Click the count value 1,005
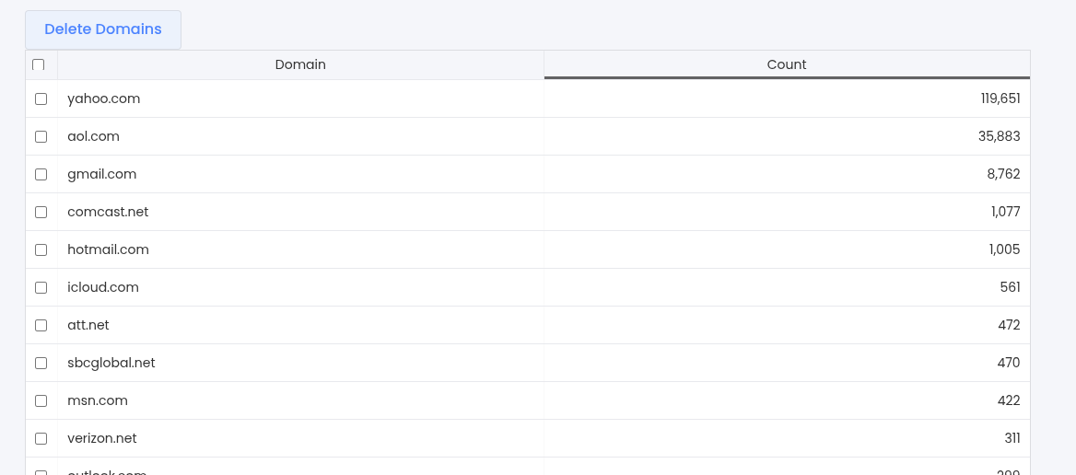 [x=1005, y=249]
